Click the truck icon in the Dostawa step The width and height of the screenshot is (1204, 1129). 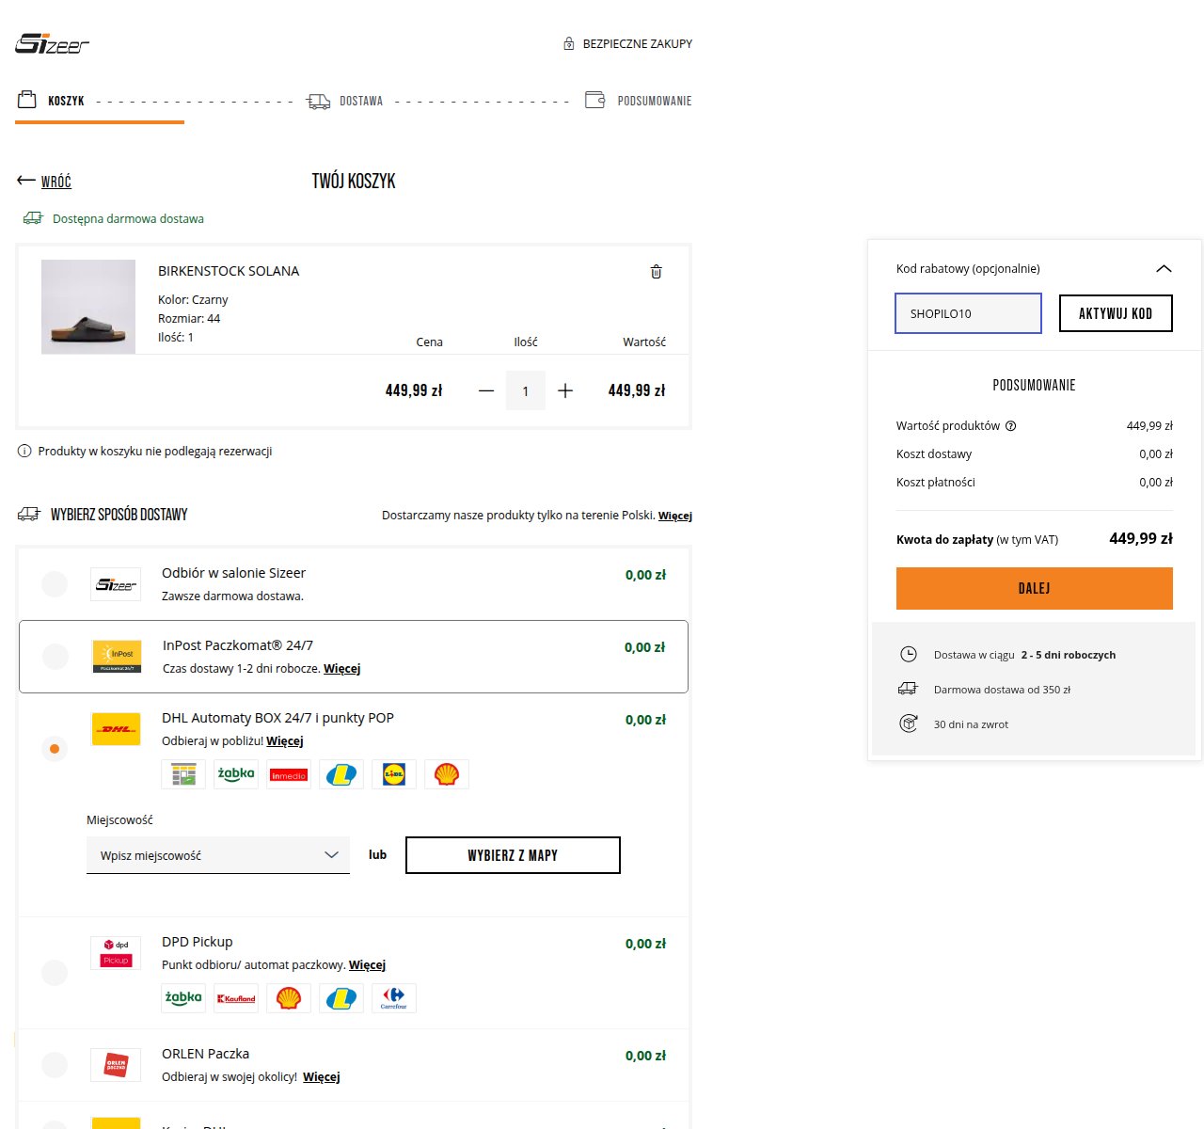point(319,101)
